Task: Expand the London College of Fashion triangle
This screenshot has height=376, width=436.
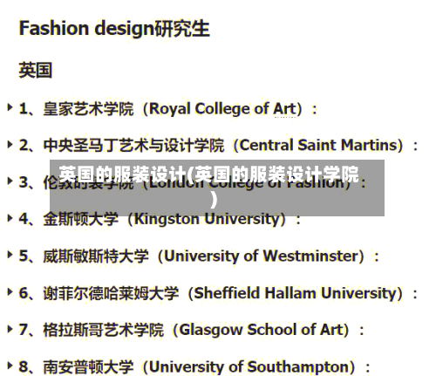Action: 10,181
